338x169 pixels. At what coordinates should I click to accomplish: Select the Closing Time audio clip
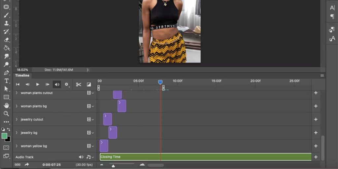[205, 157]
